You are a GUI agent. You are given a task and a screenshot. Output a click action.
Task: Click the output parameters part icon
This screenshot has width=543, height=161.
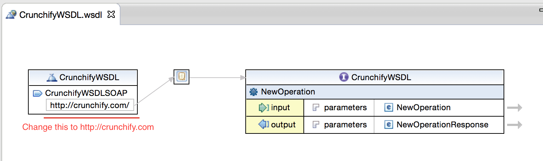[x=316, y=125]
